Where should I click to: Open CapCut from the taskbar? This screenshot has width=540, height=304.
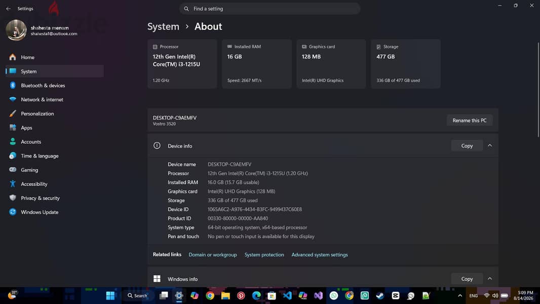click(395, 295)
